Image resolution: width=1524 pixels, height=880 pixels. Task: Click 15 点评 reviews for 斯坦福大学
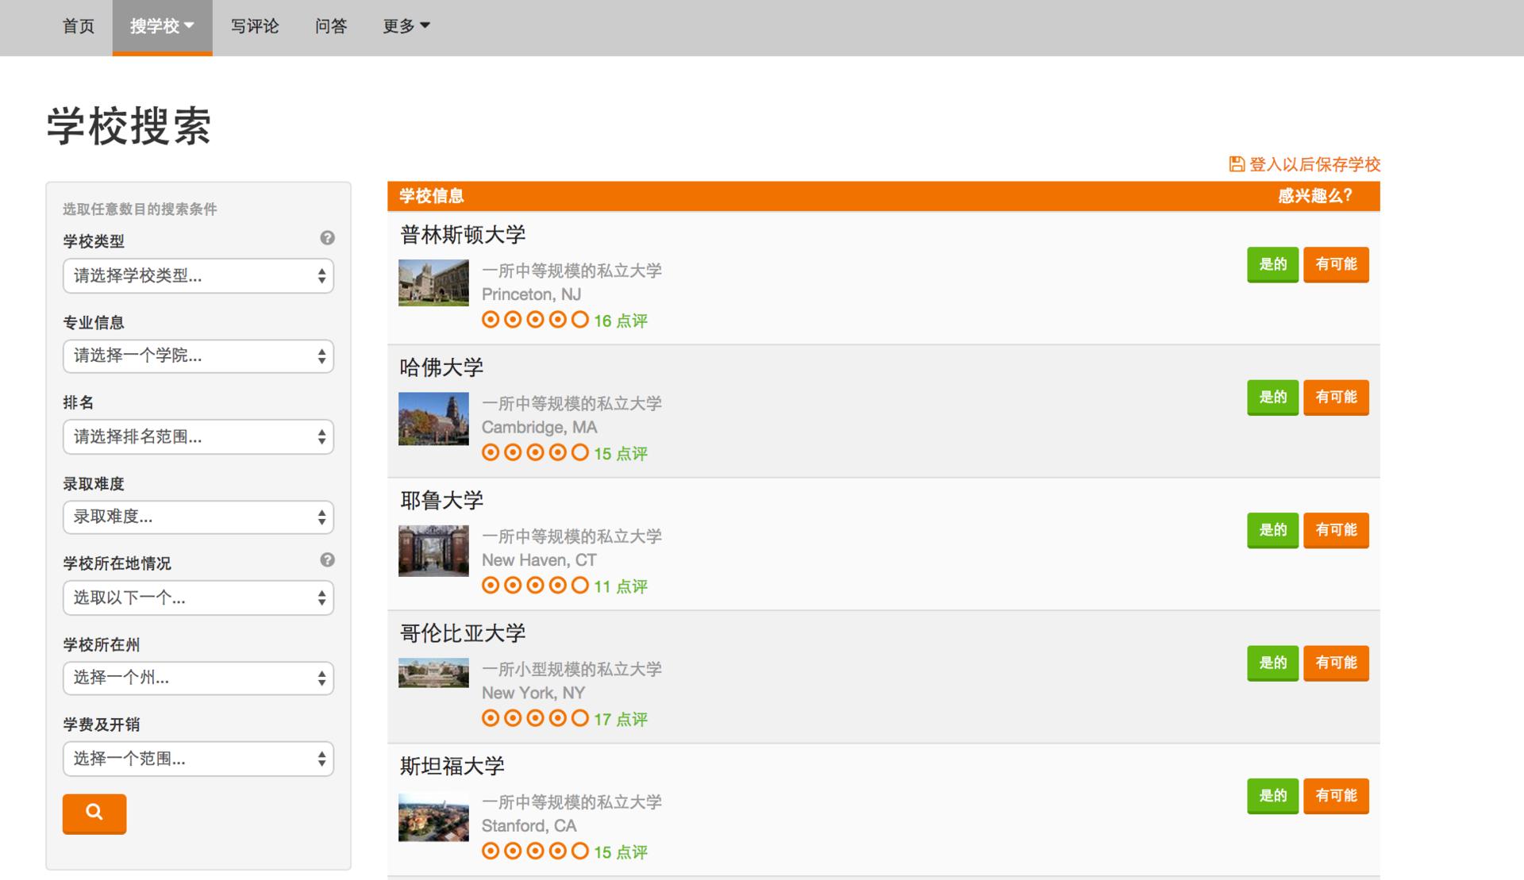(x=621, y=851)
